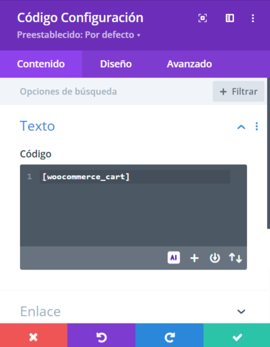Open the Texto section three-dot options
Screen dimensions: 270x347
pyautogui.click(x=256, y=127)
